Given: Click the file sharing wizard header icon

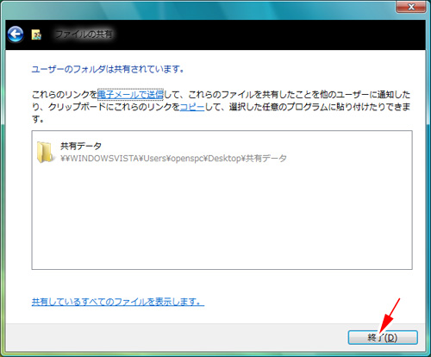Looking at the screenshot, I should pyautogui.click(x=36, y=34).
